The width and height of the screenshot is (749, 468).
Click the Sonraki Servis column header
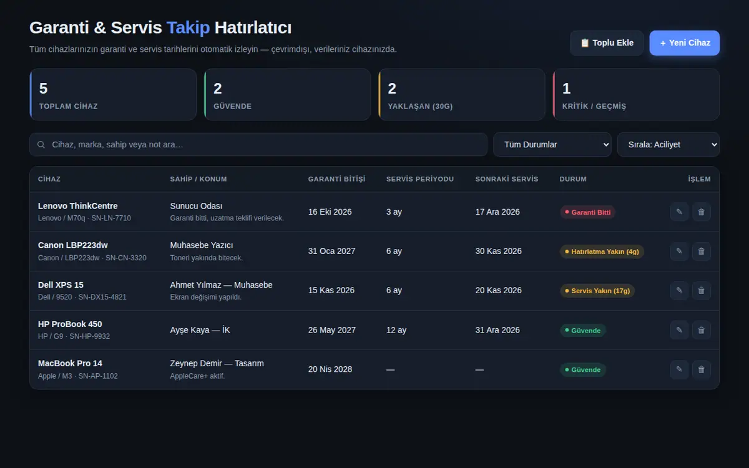click(507, 179)
